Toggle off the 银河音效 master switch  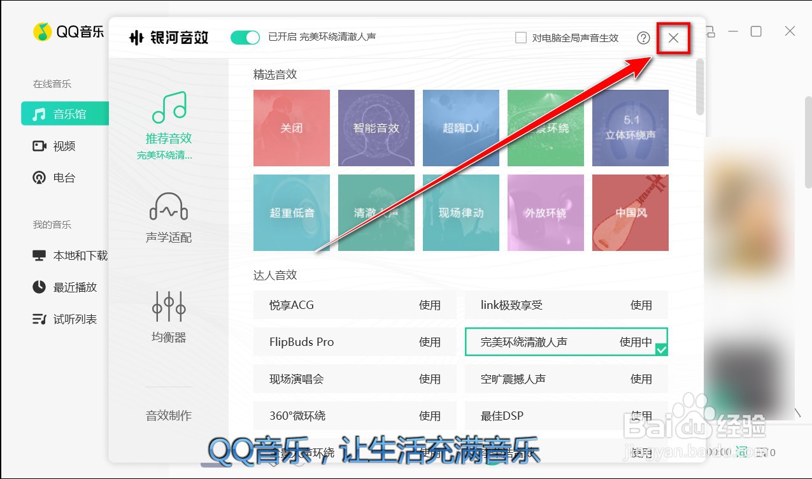pos(245,38)
